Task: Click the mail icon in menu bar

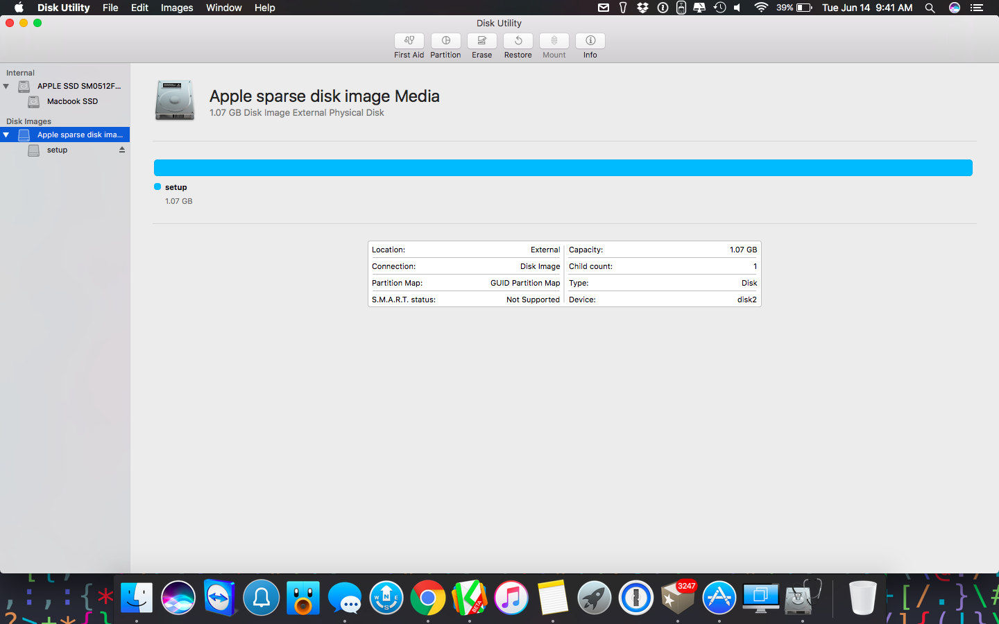Action: pyautogui.click(x=604, y=8)
